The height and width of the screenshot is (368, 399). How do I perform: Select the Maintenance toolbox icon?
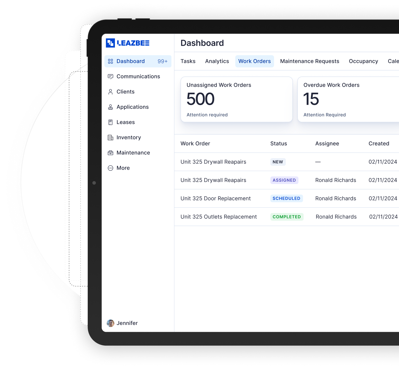[x=111, y=152]
